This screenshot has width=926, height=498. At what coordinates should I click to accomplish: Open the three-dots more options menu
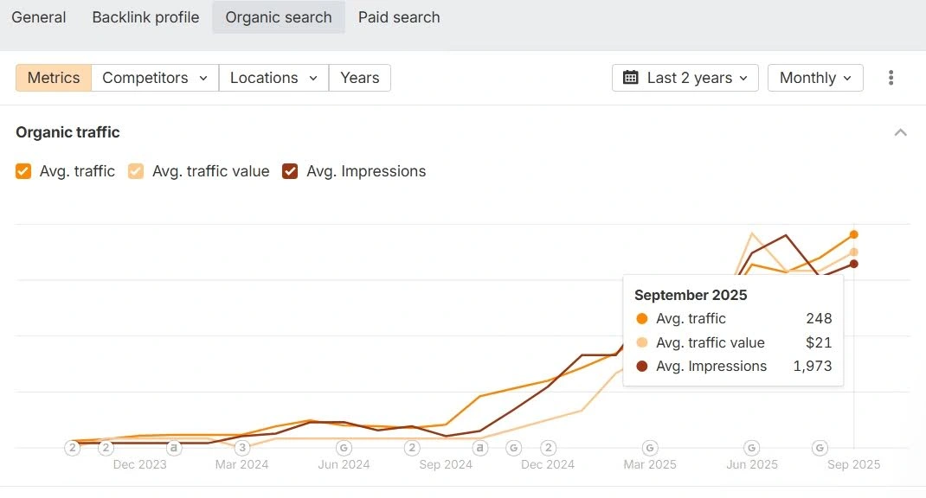click(891, 78)
